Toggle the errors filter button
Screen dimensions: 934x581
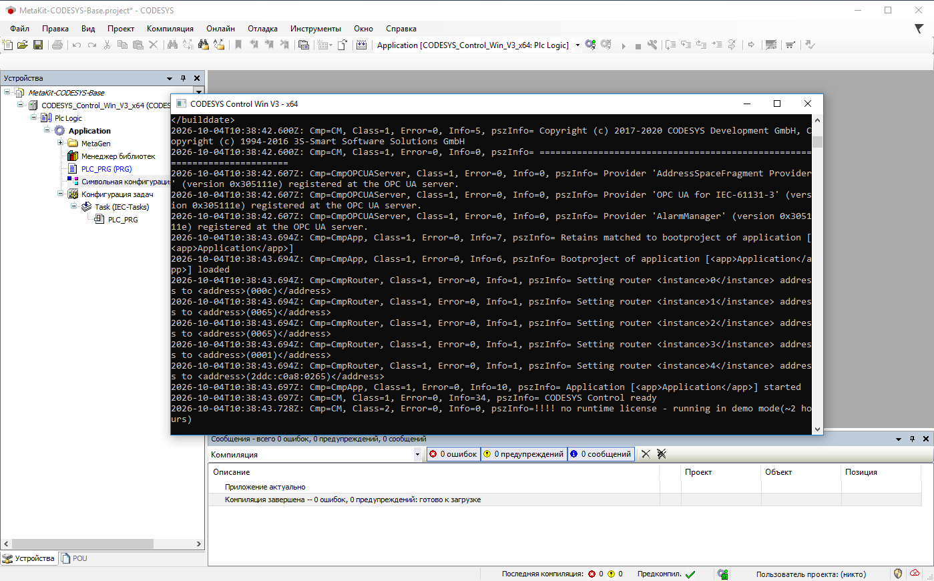point(454,454)
